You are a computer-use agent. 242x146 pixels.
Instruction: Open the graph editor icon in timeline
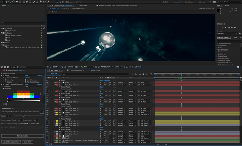(x=151, y=74)
